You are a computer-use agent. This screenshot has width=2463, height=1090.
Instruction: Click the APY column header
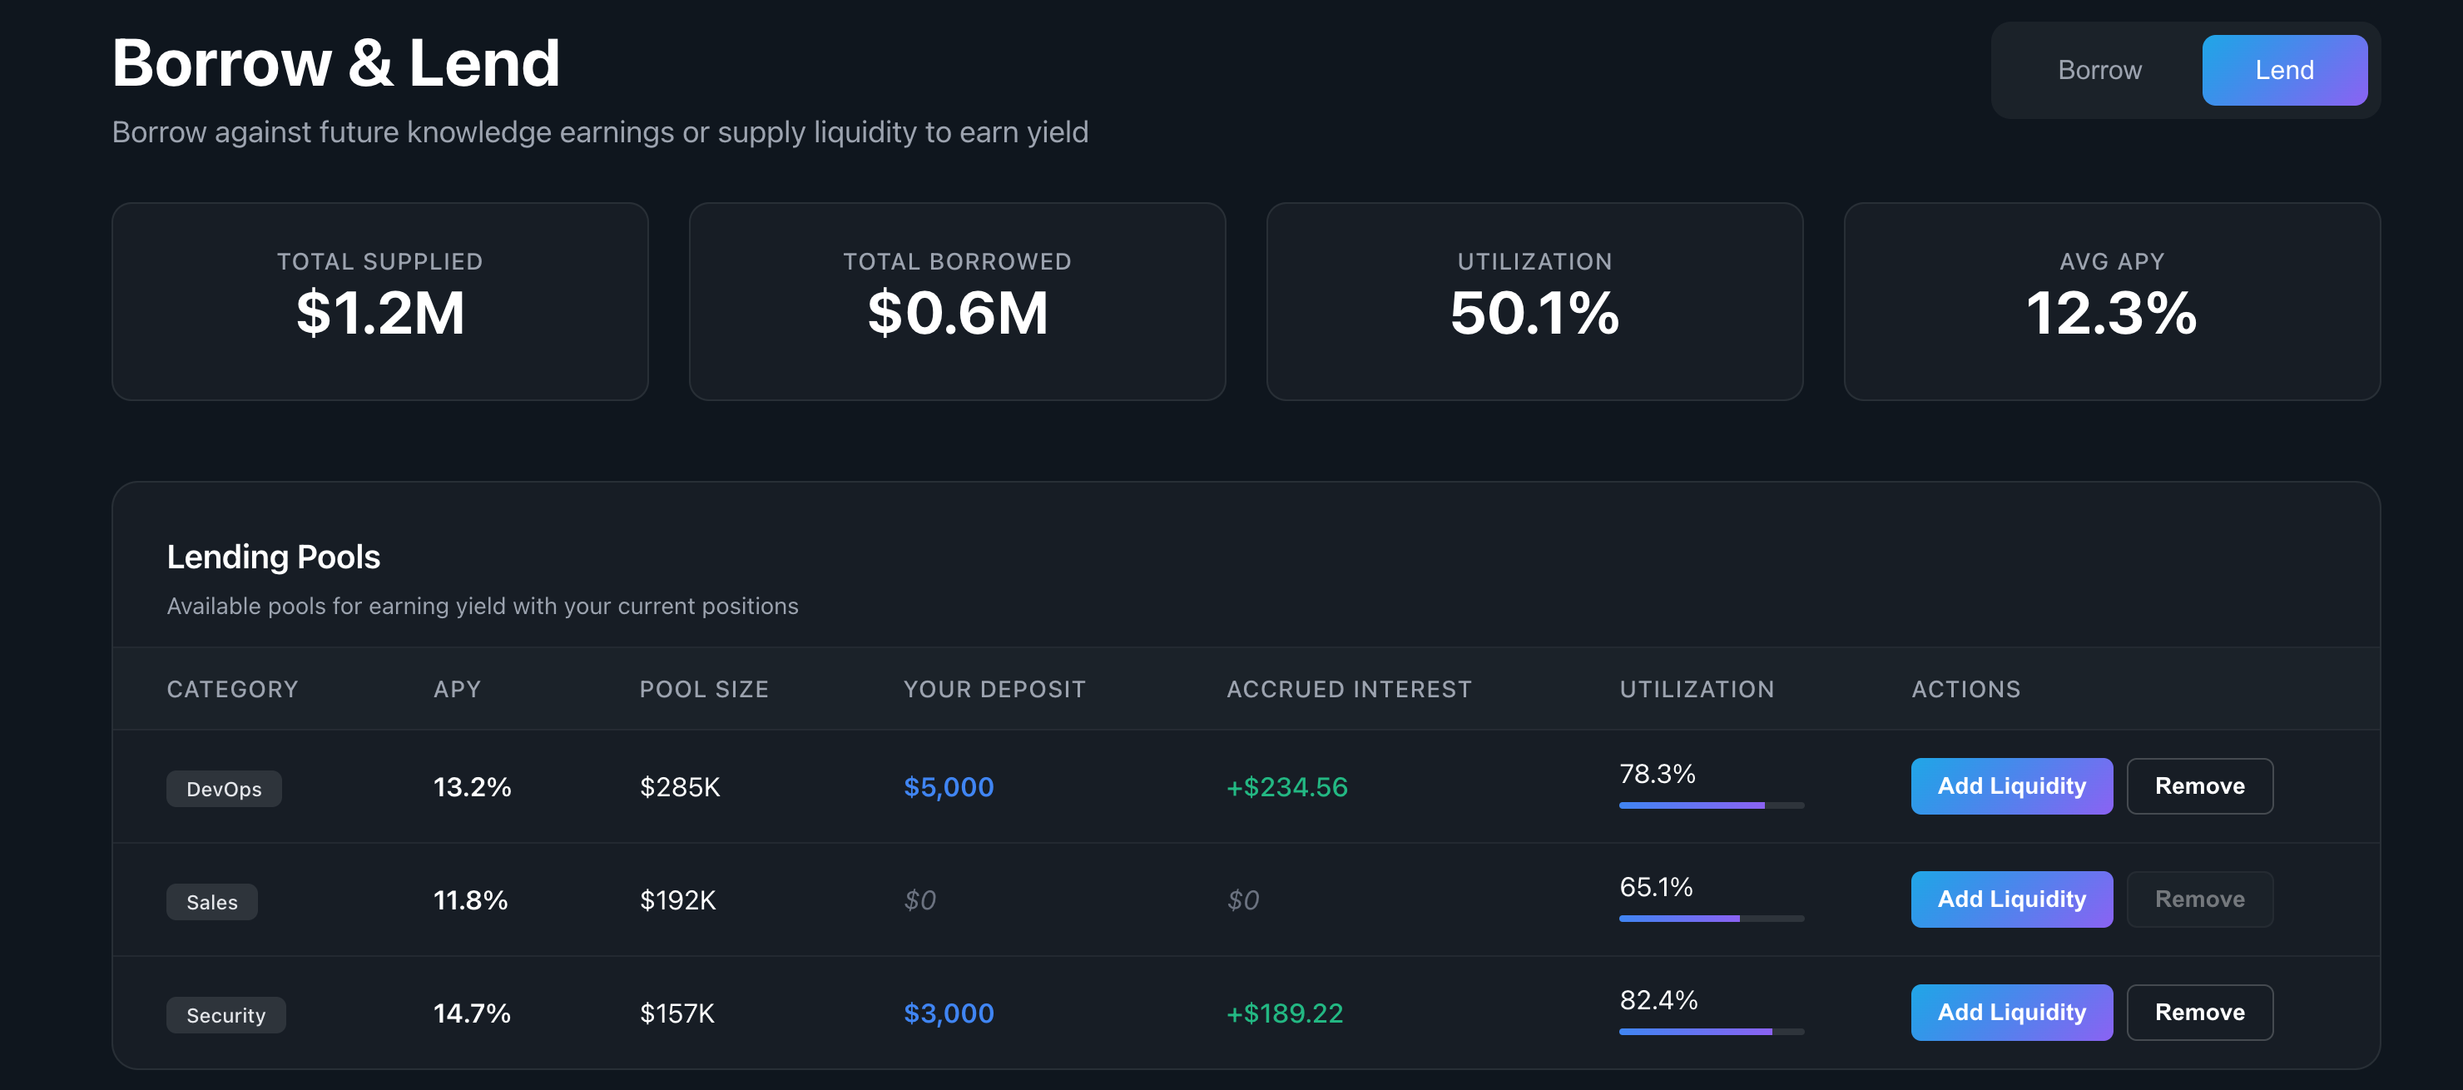(457, 690)
